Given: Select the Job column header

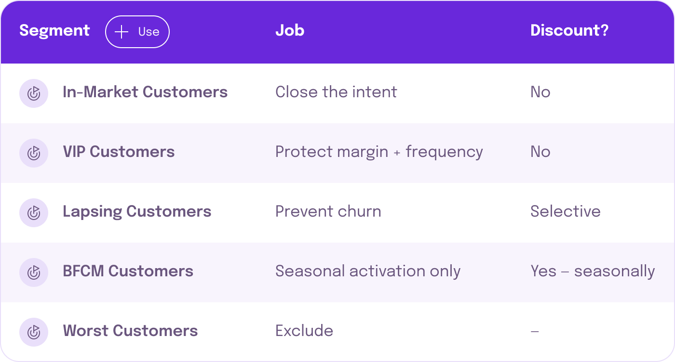Looking at the screenshot, I should point(290,31).
